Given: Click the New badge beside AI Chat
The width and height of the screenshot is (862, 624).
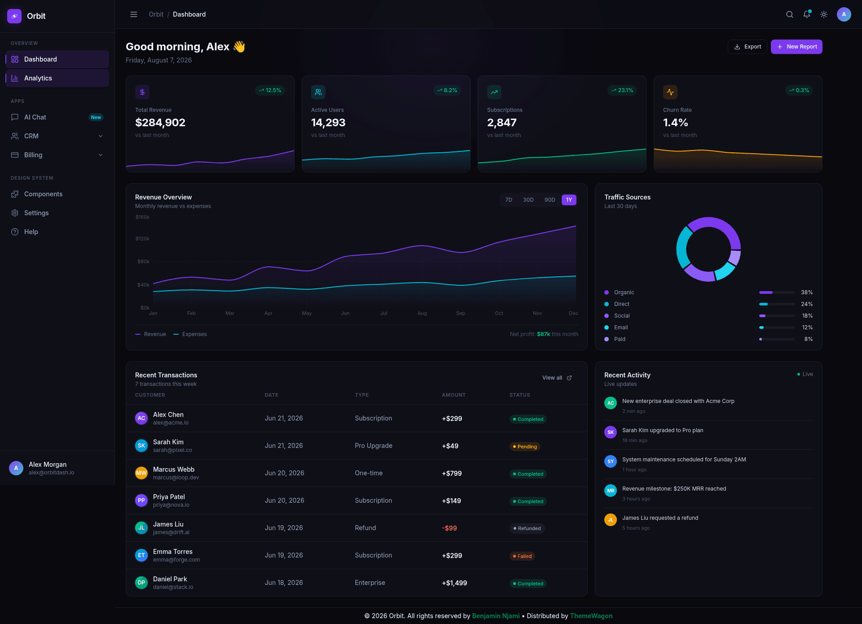Looking at the screenshot, I should point(96,117).
